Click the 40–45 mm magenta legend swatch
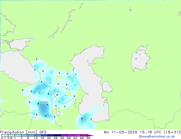Viewport: 181px width, 139px height. (77, 135)
